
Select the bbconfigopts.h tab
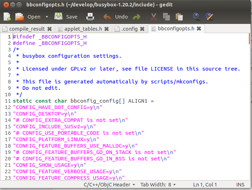176,29
